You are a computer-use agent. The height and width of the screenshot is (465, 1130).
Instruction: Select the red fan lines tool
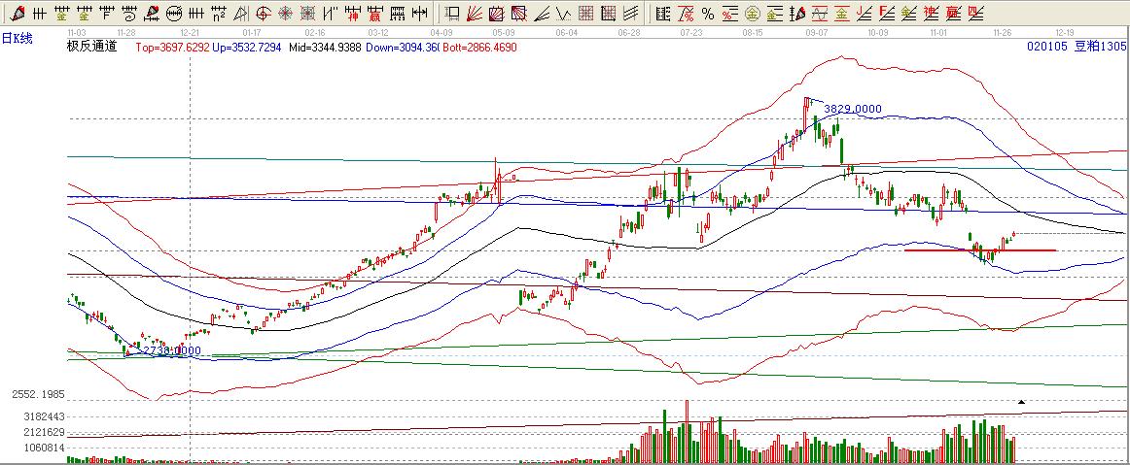[x=474, y=14]
